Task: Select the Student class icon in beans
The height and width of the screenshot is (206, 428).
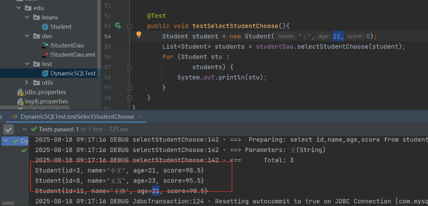Action: (45, 27)
